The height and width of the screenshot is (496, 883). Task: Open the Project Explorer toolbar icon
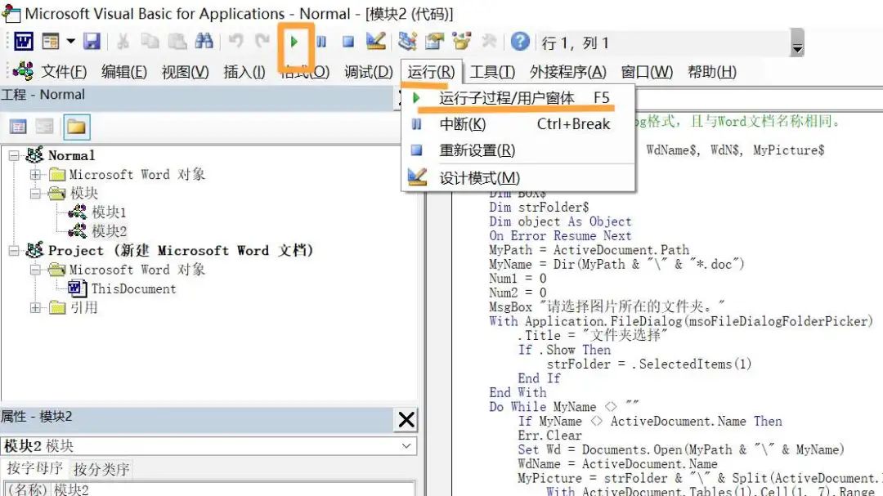pyautogui.click(x=407, y=42)
